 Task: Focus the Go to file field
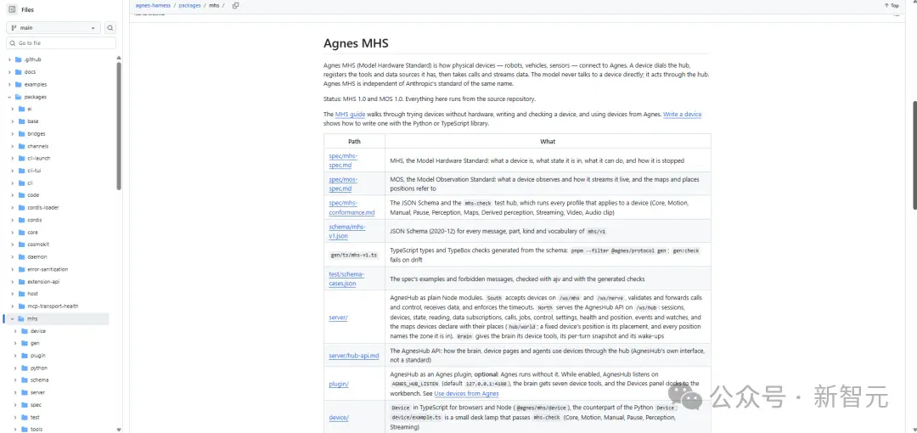pyautogui.click(x=61, y=42)
